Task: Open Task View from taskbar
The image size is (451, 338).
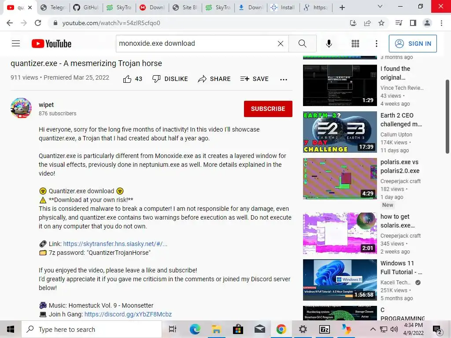Action: click(172, 329)
